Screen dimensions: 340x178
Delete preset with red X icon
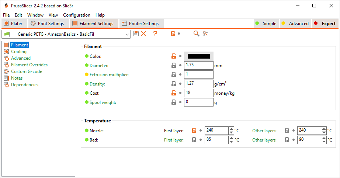pyautogui.click(x=143, y=34)
